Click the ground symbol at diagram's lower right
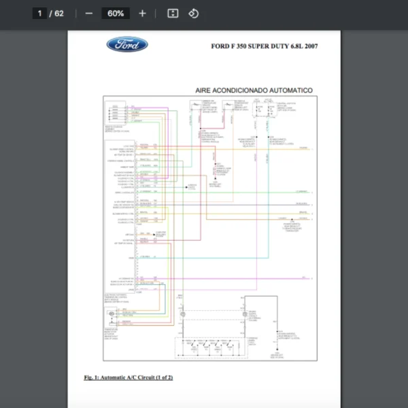Screen dimensions: 408x408 pyautogui.click(x=277, y=351)
